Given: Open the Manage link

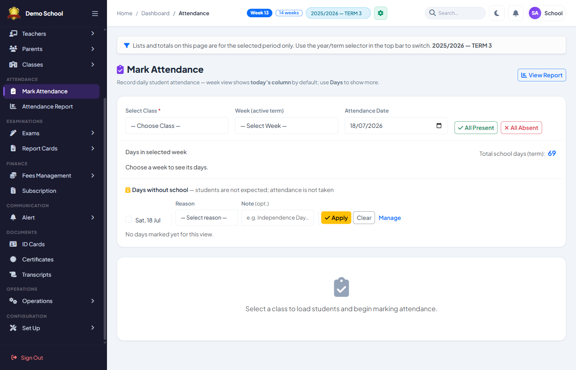Looking at the screenshot, I should 390,218.
